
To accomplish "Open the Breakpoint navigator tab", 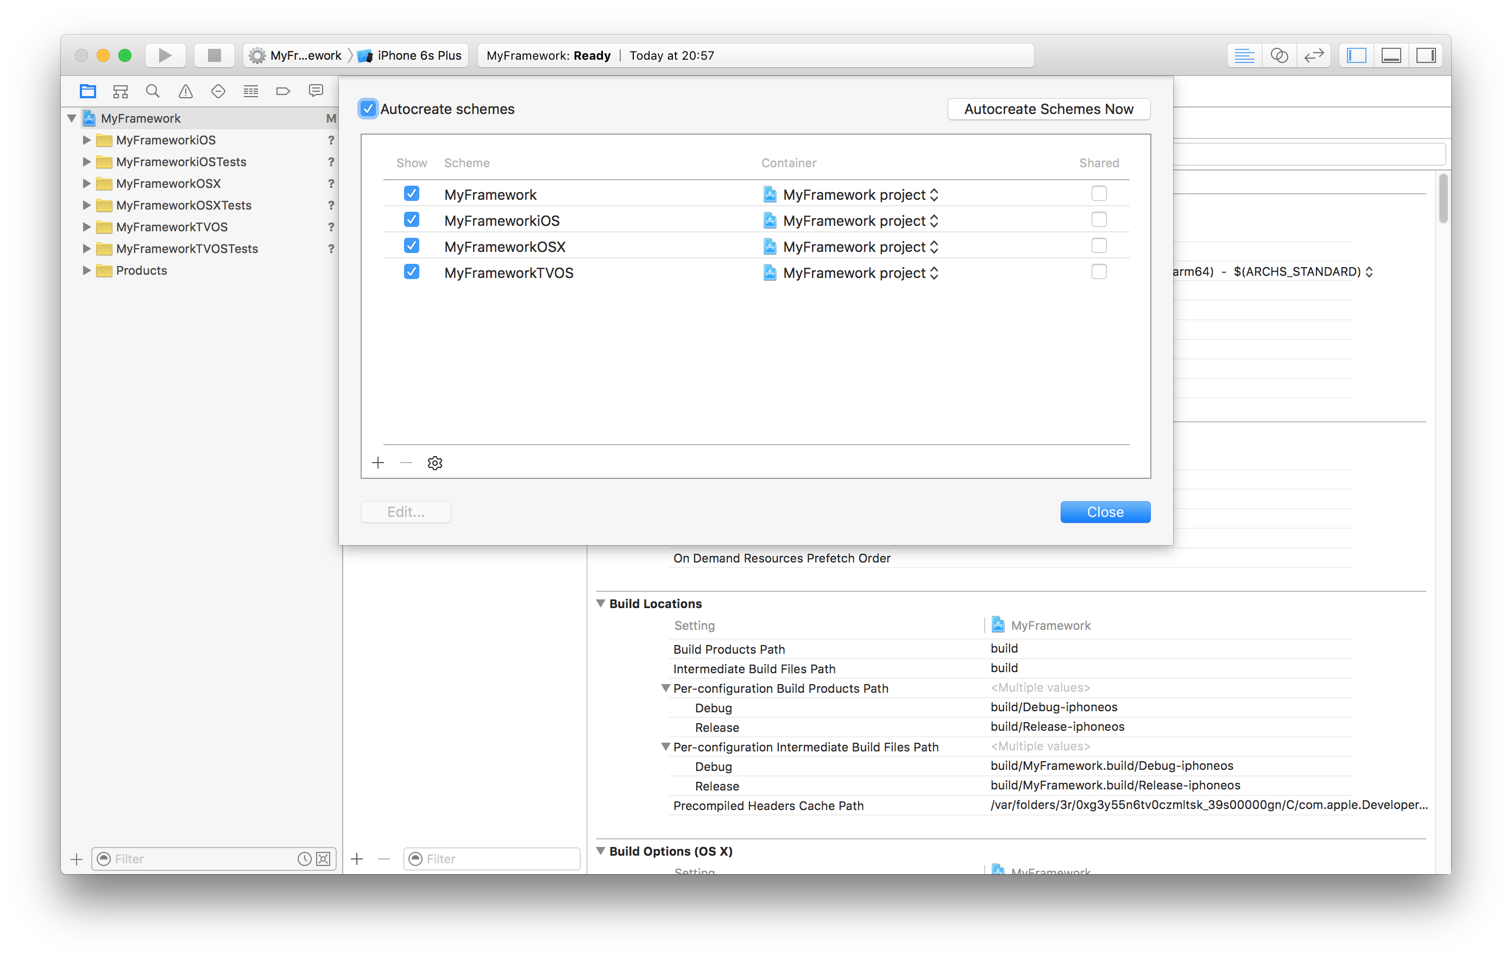I will (283, 91).
